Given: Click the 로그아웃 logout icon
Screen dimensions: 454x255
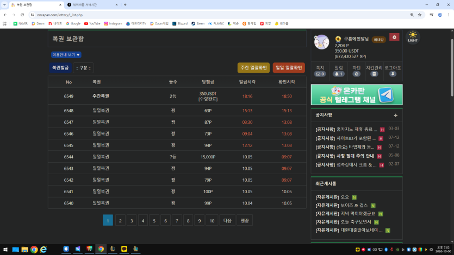Looking at the screenshot, I should pyautogui.click(x=393, y=74).
